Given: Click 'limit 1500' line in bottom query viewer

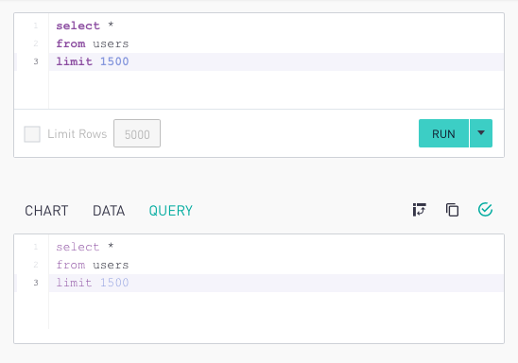Looking at the screenshot, I should pyautogui.click(x=93, y=283).
